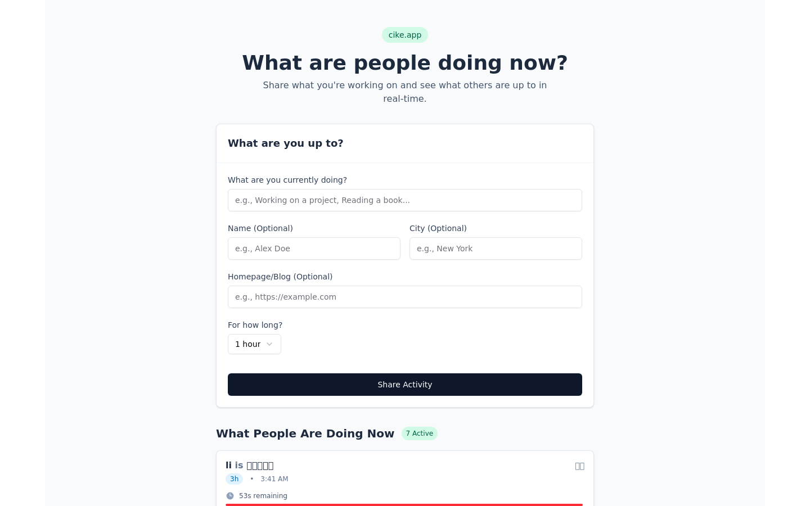This screenshot has width=810, height=506.
Task: Click the 3h duration tag
Action: click(x=234, y=479)
